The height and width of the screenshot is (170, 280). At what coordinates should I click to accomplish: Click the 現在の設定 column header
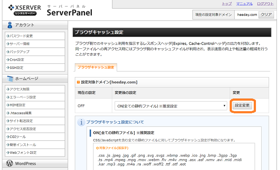tap(87, 93)
